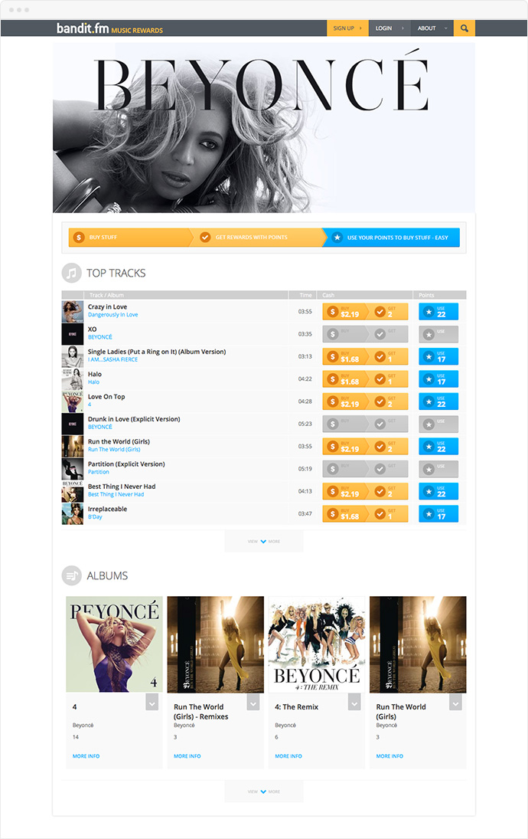Click the star Use Your Points icon
The height and width of the screenshot is (839, 528).
[337, 237]
